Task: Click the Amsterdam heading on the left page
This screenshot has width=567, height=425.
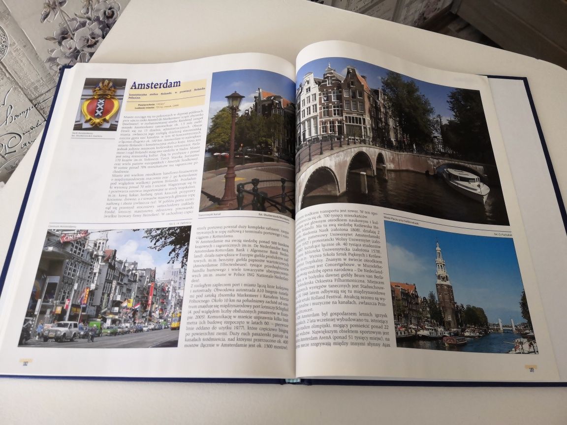Action: [x=156, y=85]
